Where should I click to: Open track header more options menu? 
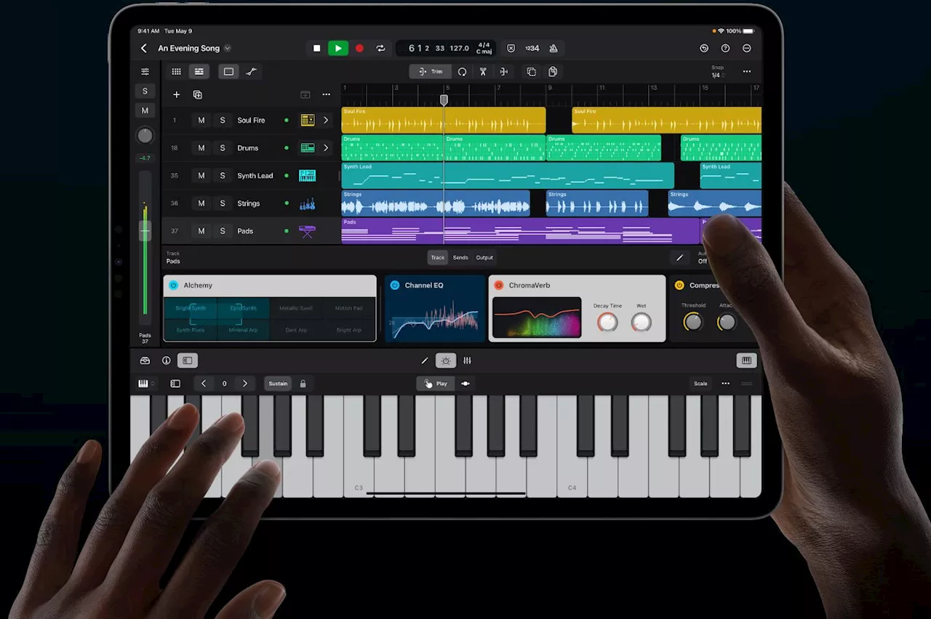[327, 94]
